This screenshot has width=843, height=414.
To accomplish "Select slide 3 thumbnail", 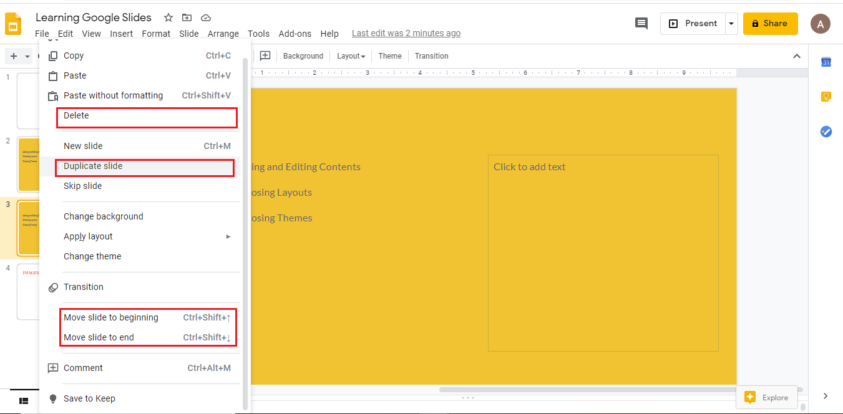I will click(x=29, y=228).
